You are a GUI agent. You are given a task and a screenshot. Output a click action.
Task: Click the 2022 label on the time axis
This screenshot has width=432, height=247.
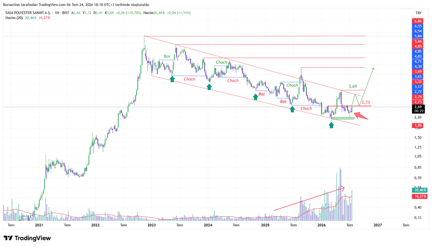point(95,225)
